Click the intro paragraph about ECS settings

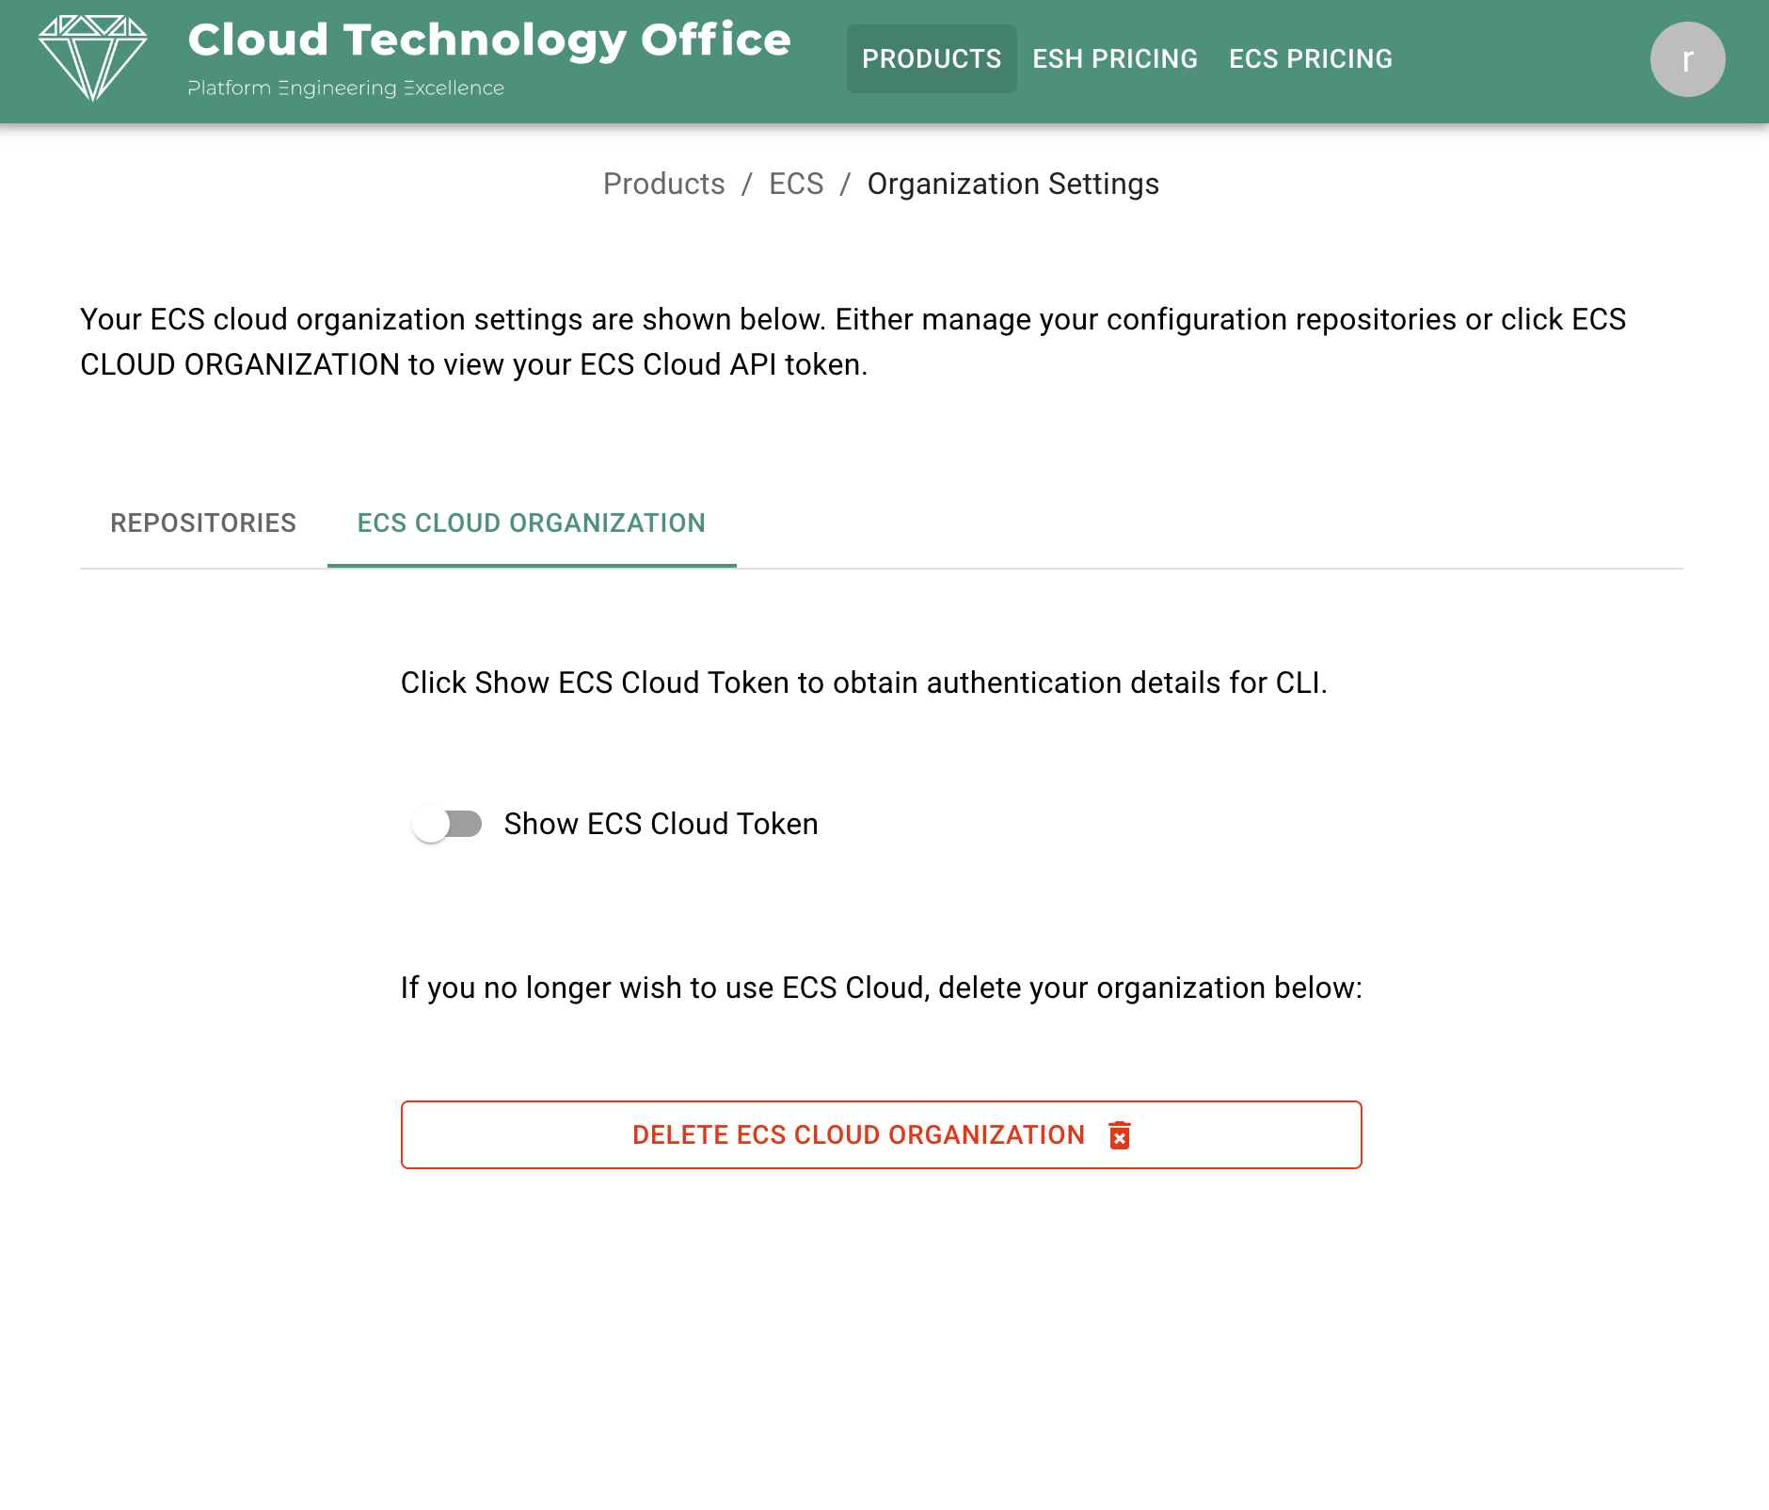tap(853, 342)
